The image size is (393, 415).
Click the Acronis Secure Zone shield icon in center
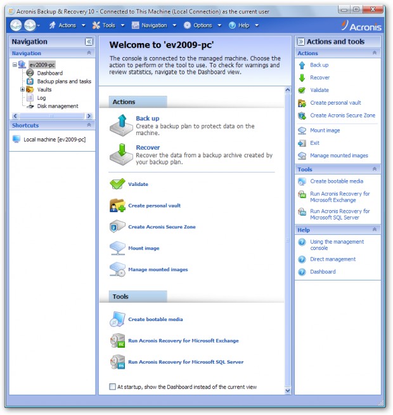pyautogui.click(x=117, y=227)
